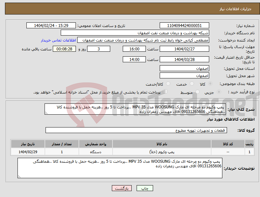Click the چاپ print button
The width and height of the screenshot is (260, 197).
[145, 188]
